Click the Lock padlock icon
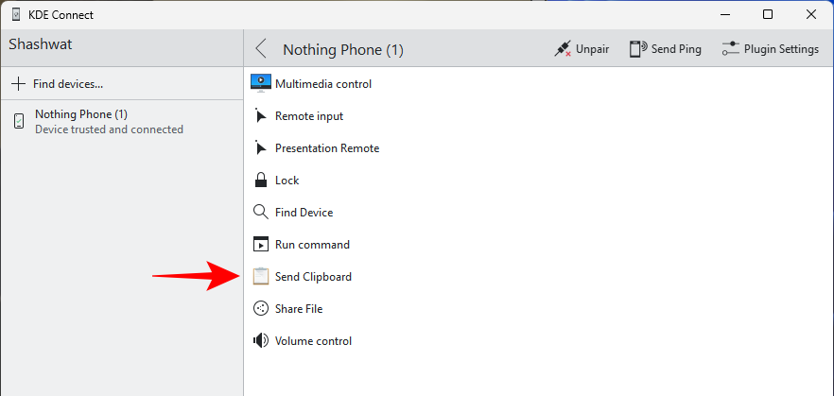834x396 pixels. click(261, 180)
